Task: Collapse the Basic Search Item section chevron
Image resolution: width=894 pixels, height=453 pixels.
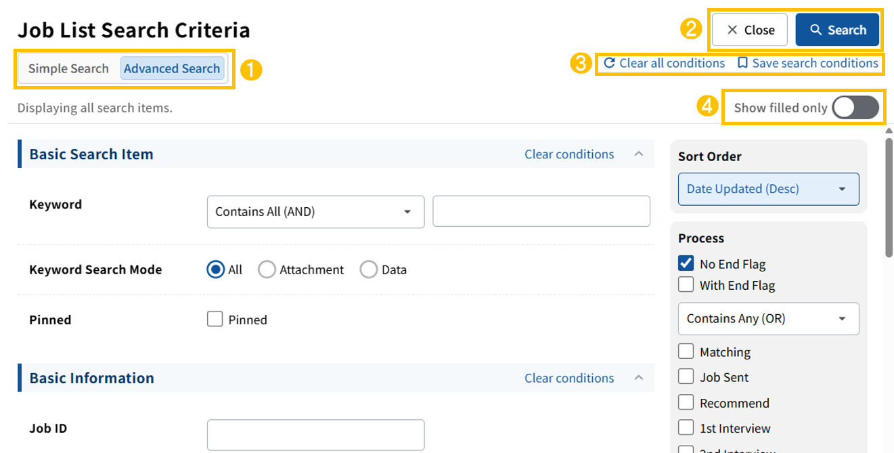Action: (638, 154)
